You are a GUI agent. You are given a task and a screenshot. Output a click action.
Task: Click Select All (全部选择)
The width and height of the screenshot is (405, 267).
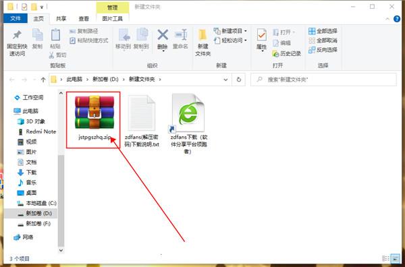(x=323, y=31)
